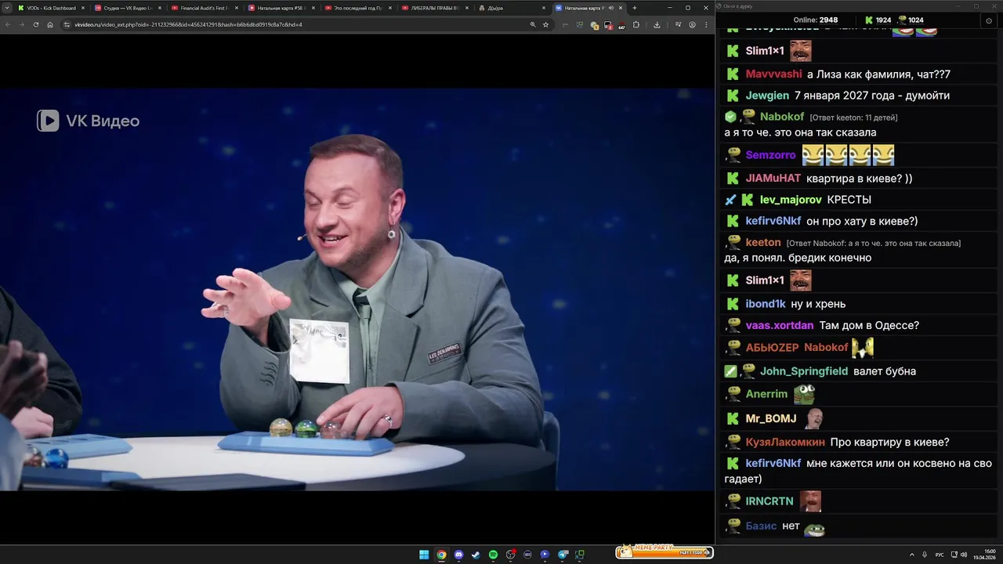This screenshot has width=1003, height=564.
Task: Click username Mr_BOMJ in chat
Action: coord(771,419)
